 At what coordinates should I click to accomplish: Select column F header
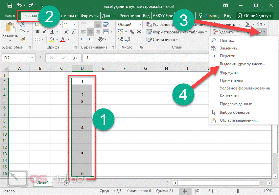[124, 68]
